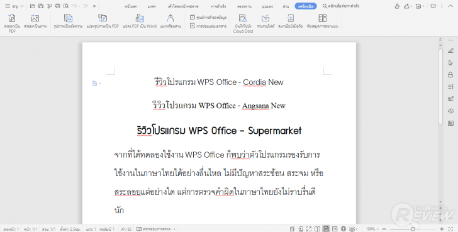The width and height of the screenshot is (458, 232).
Task: Expand the arrow beside the Menu label
Action: (x=22, y=6)
